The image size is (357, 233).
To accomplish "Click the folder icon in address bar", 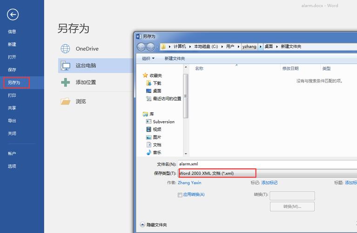I will pos(163,47).
